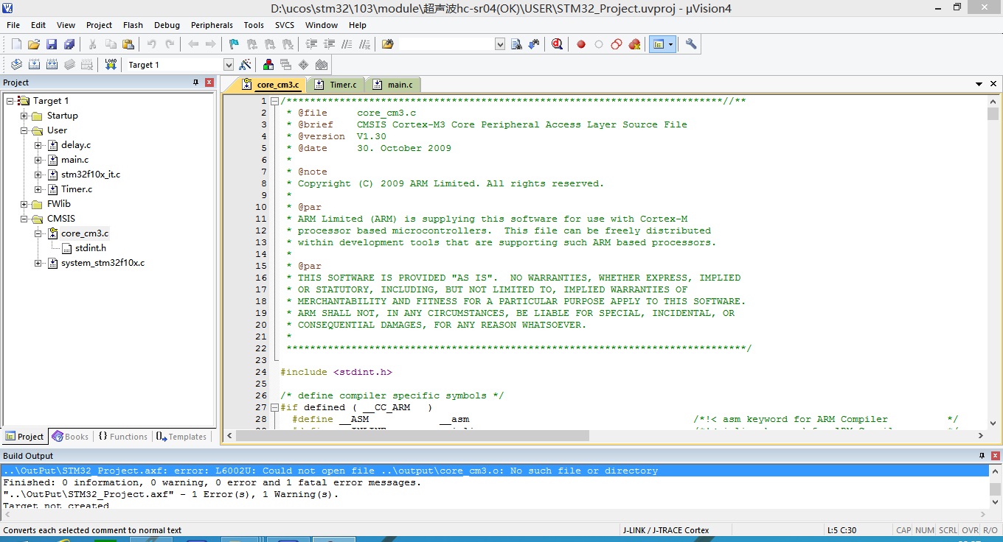Viewport: 1003px width, 542px height.
Task: Toggle auto-hide pin on the Build Output panel
Action: 982,456
